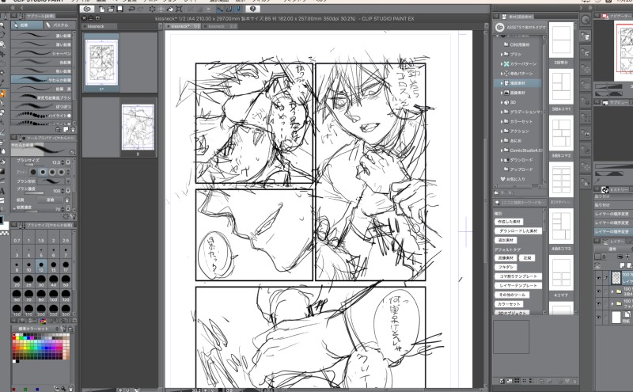Expand the 漫画素材 material folder
633x392 pixels.
point(502,83)
